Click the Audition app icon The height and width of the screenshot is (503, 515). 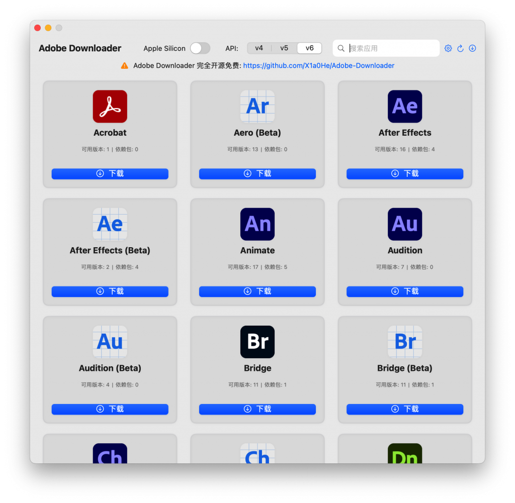405,224
